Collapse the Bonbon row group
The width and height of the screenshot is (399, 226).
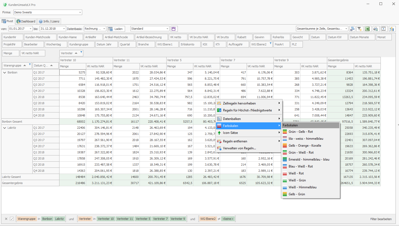5,72
